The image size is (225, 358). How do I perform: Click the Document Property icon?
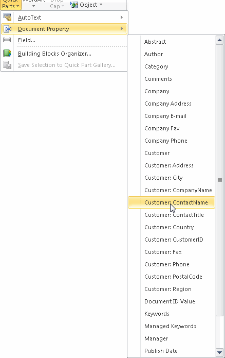point(7,29)
